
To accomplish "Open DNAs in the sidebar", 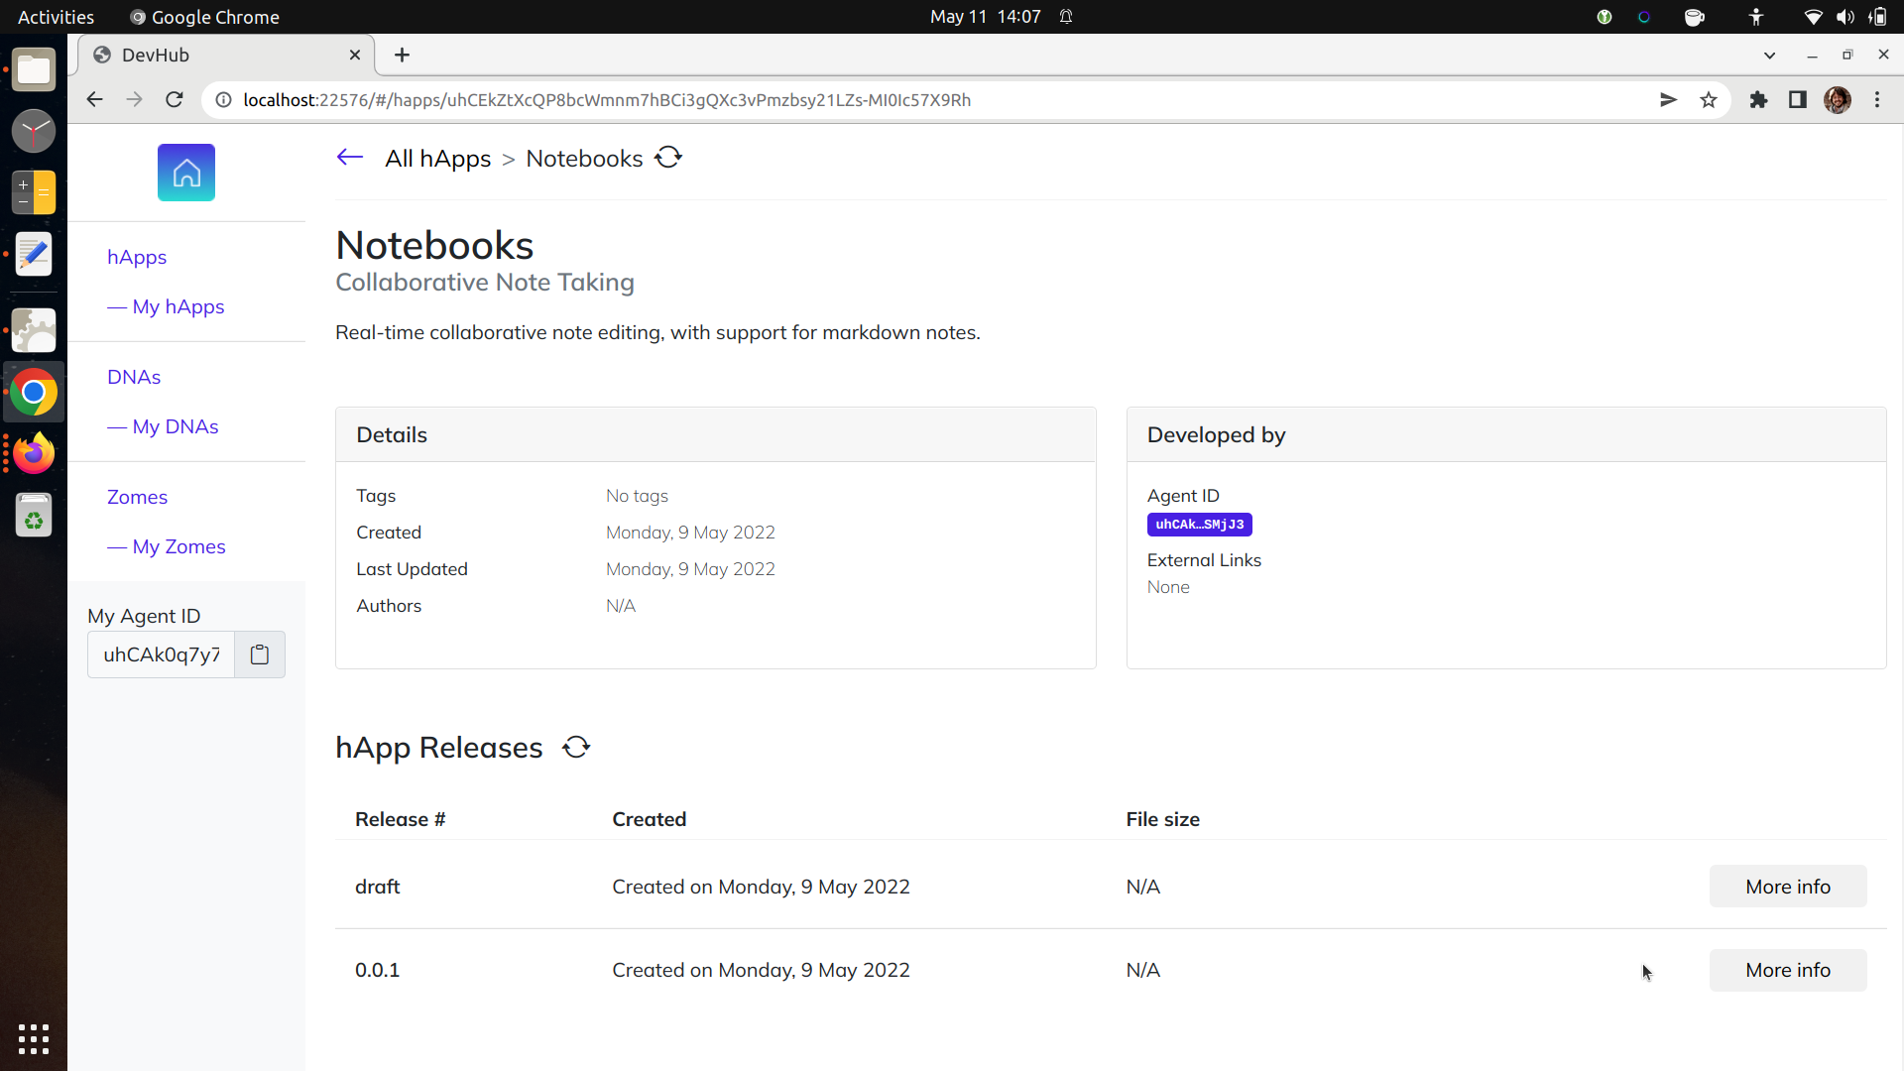I will (134, 377).
